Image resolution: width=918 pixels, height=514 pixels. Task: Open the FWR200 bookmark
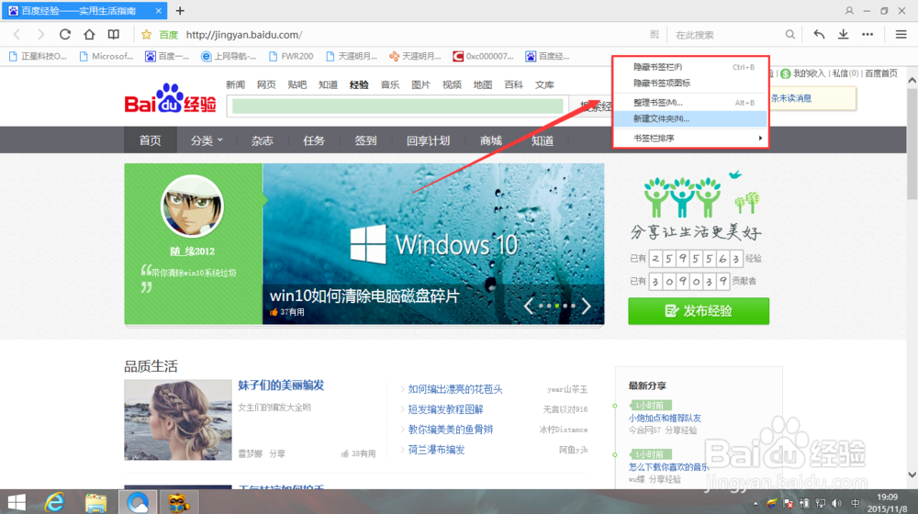click(x=291, y=56)
